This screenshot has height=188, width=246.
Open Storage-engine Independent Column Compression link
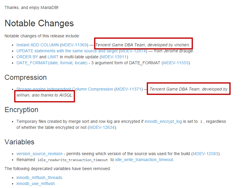(x=65, y=89)
